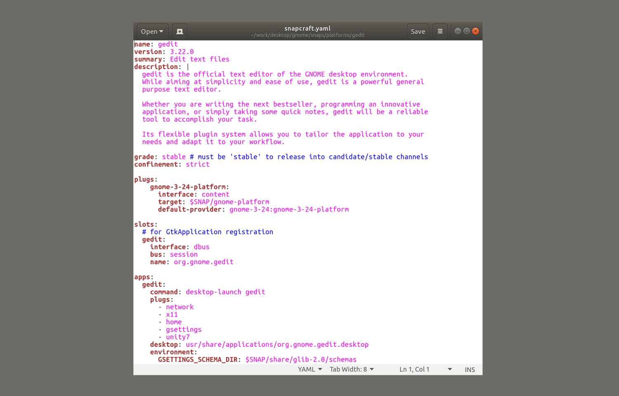Click the 'Its flexible plugin system' sentence
Screen dimensions: 619x396
click(x=283, y=138)
